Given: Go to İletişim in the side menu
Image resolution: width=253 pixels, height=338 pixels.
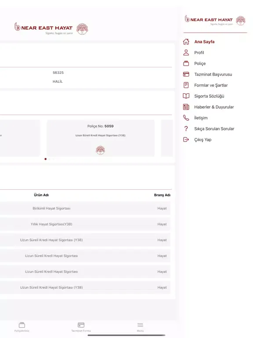Looking at the screenshot, I should 201,118.
